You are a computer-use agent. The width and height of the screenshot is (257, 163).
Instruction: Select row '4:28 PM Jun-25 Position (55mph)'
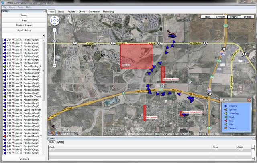pyautogui.click(x=22, y=119)
